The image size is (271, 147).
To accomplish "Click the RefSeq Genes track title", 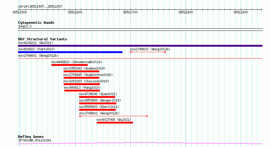I will (31, 137).
